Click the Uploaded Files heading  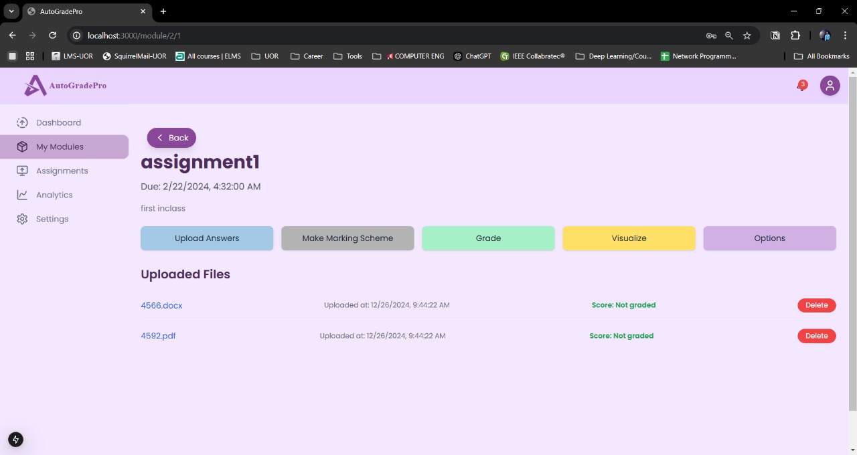click(x=185, y=274)
